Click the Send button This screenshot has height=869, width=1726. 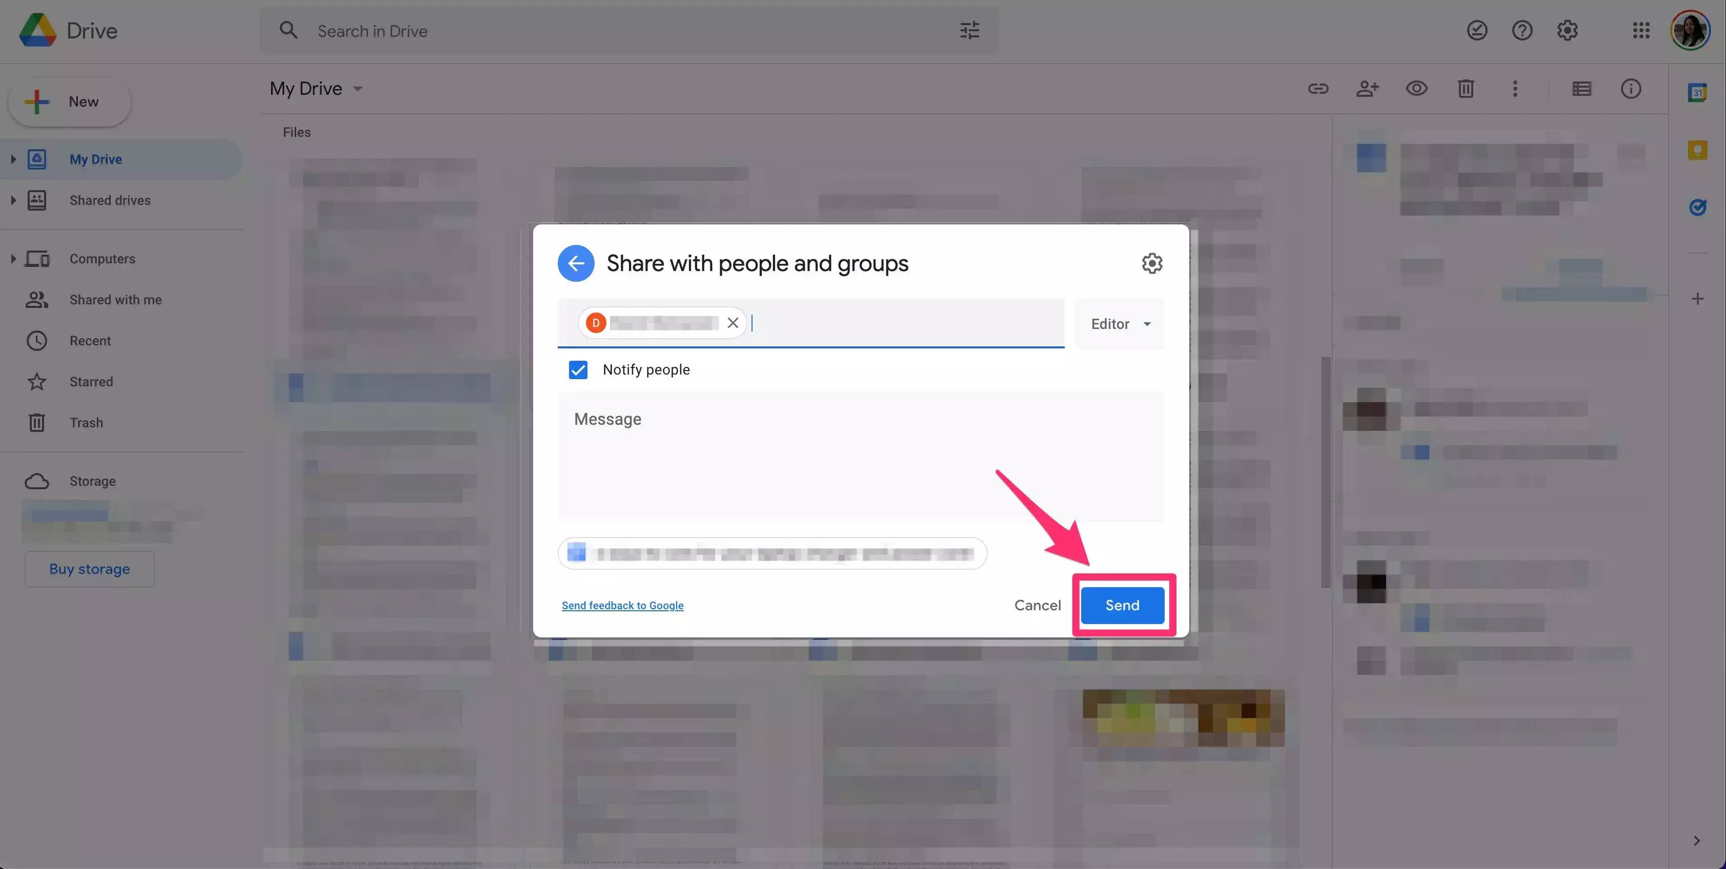(1122, 605)
